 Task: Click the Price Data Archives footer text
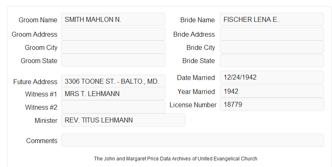tap(176, 159)
